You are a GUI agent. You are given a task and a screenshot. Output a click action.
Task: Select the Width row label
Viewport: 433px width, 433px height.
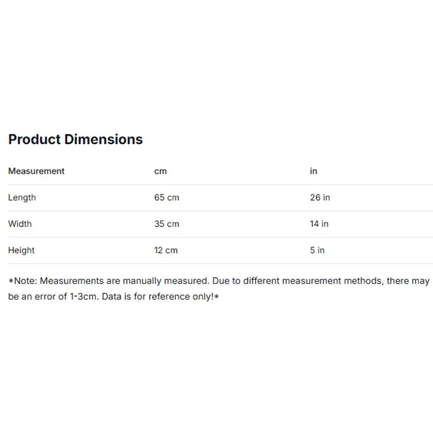click(20, 224)
